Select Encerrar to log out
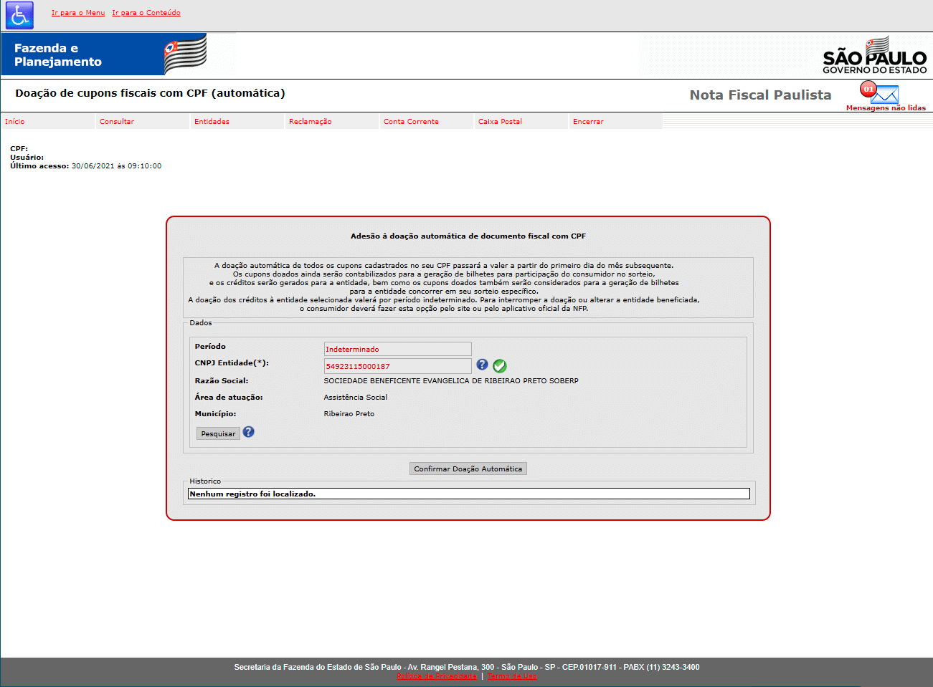This screenshot has width=933, height=687. click(588, 122)
